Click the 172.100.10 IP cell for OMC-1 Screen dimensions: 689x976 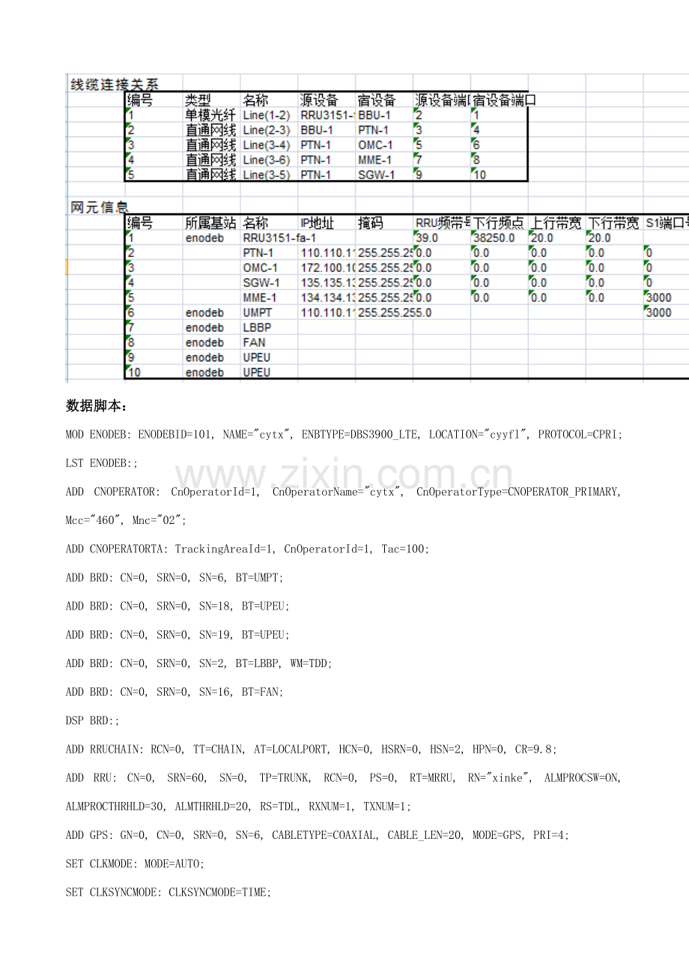click(327, 268)
